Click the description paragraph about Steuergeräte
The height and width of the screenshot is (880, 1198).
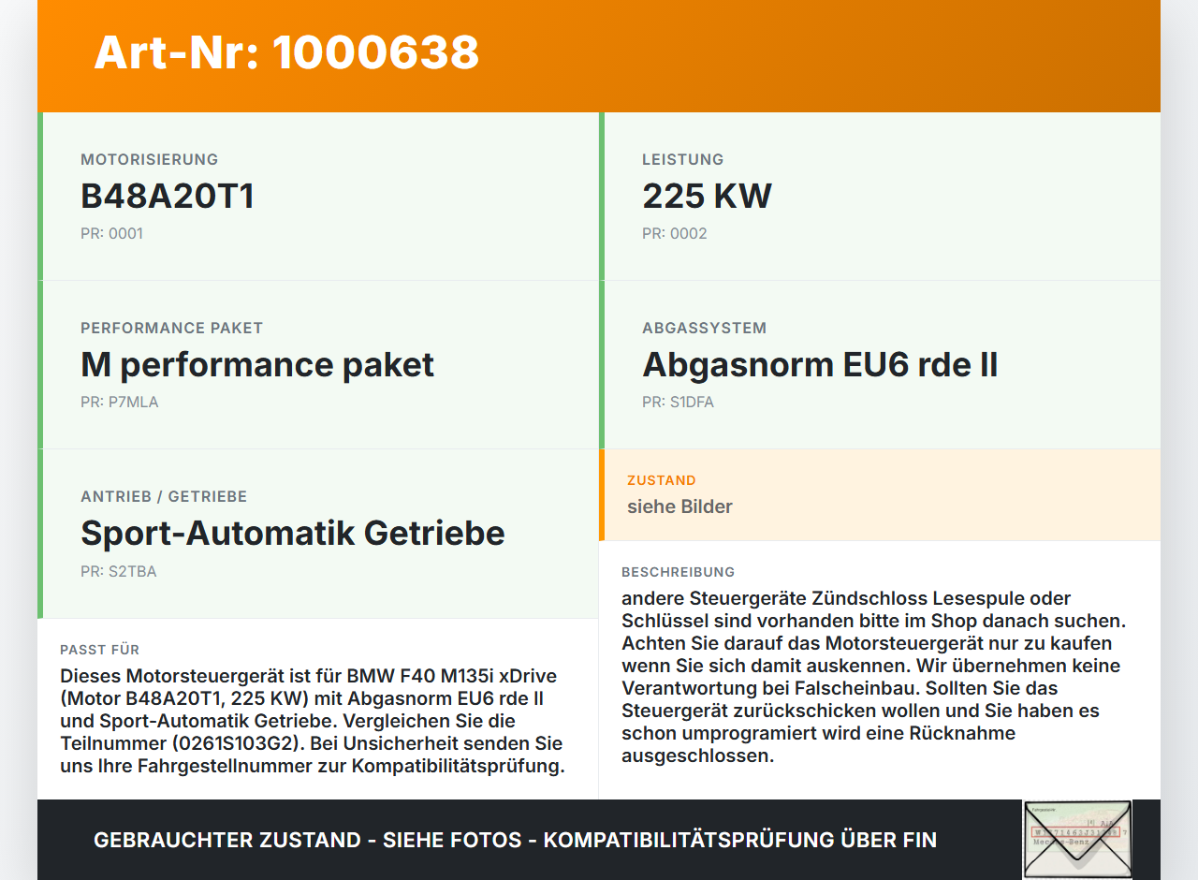pos(874,677)
